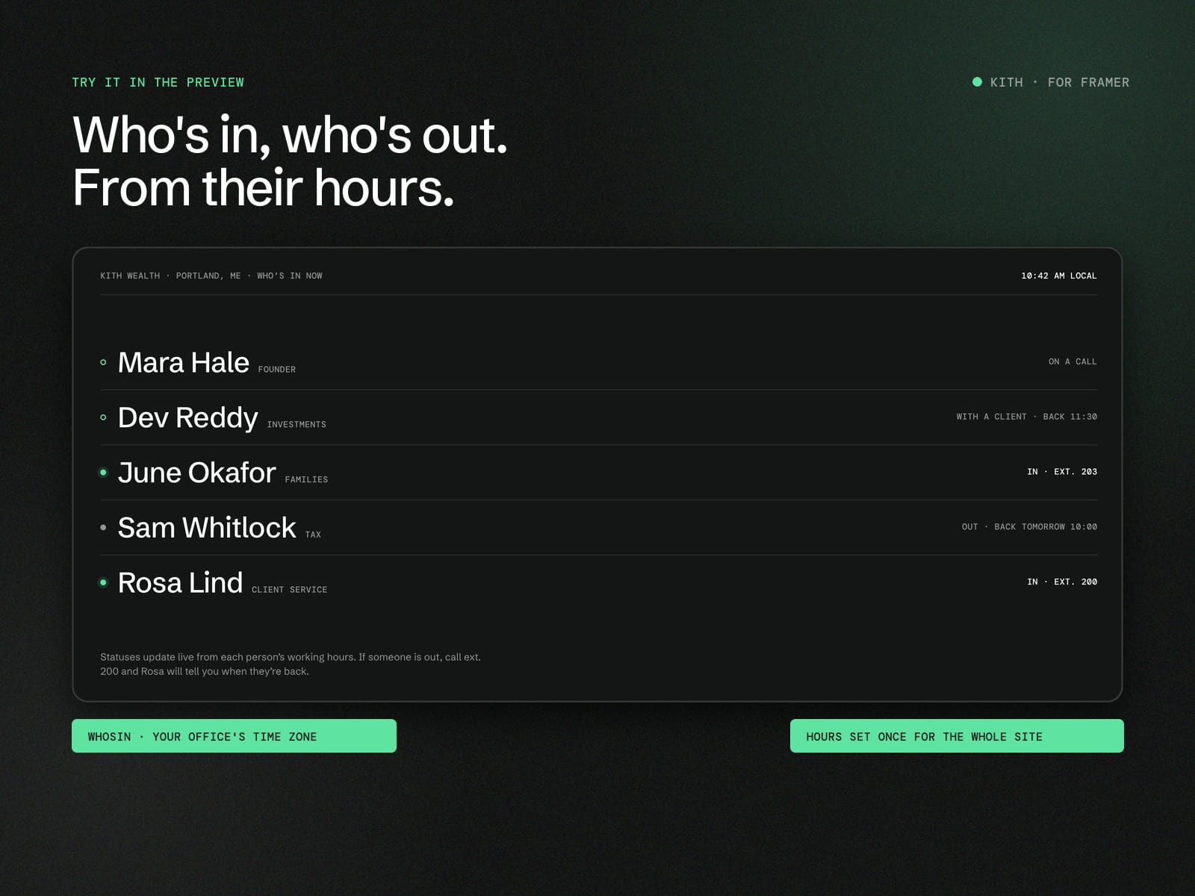
Task: Click the IN · EXT. 203 status
Action: click(x=1062, y=472)
